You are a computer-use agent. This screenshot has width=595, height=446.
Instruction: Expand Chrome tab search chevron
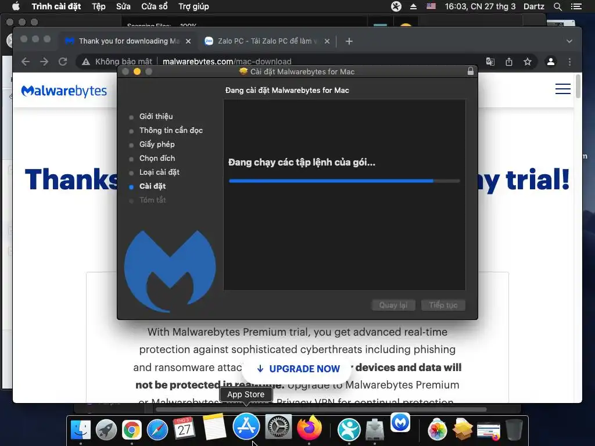(569, 41)
